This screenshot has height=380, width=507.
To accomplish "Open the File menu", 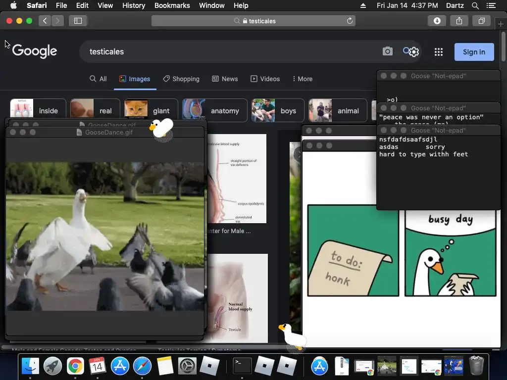I will (61, 5).
